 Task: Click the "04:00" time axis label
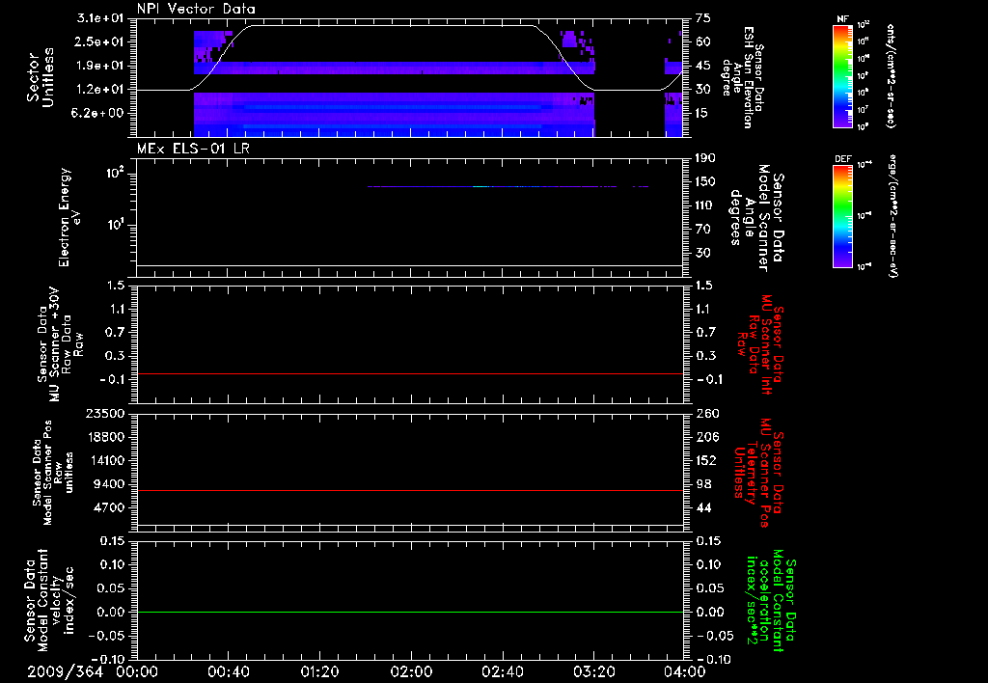(685, 671)
